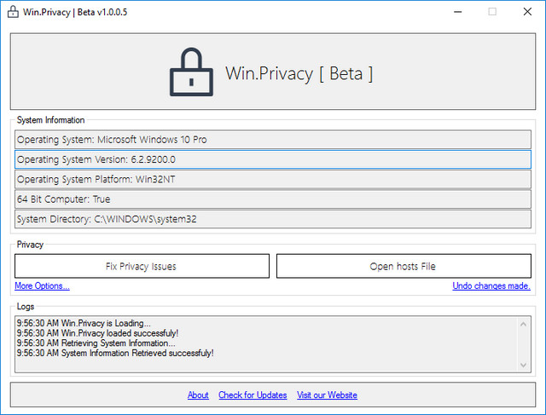Click the Undo changes made link
Screen dimensions: 546x415
point(491,286)
